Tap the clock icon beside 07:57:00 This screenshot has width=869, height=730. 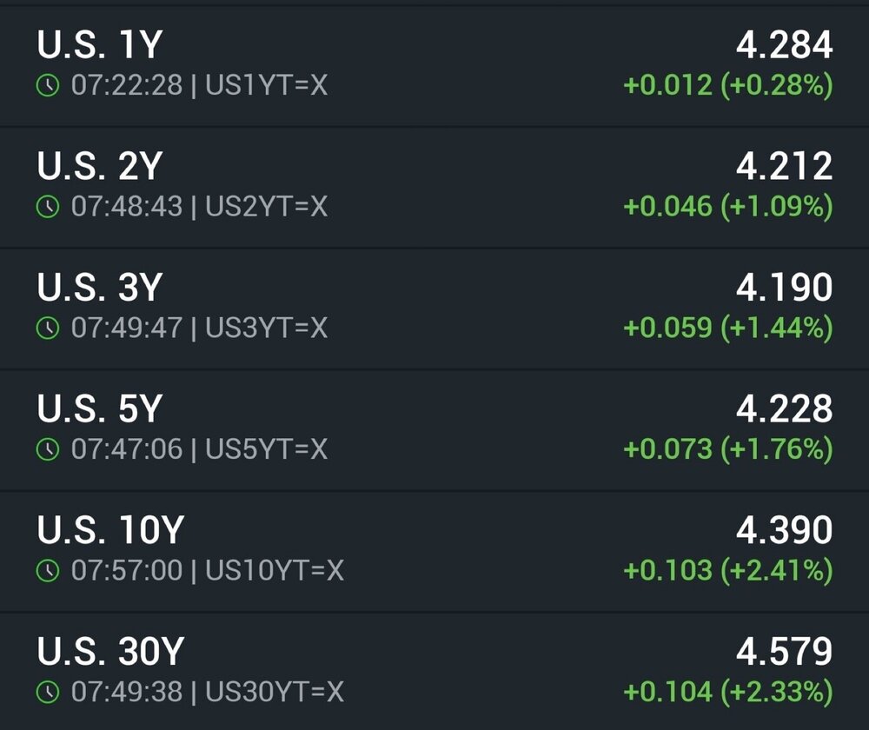49,570
